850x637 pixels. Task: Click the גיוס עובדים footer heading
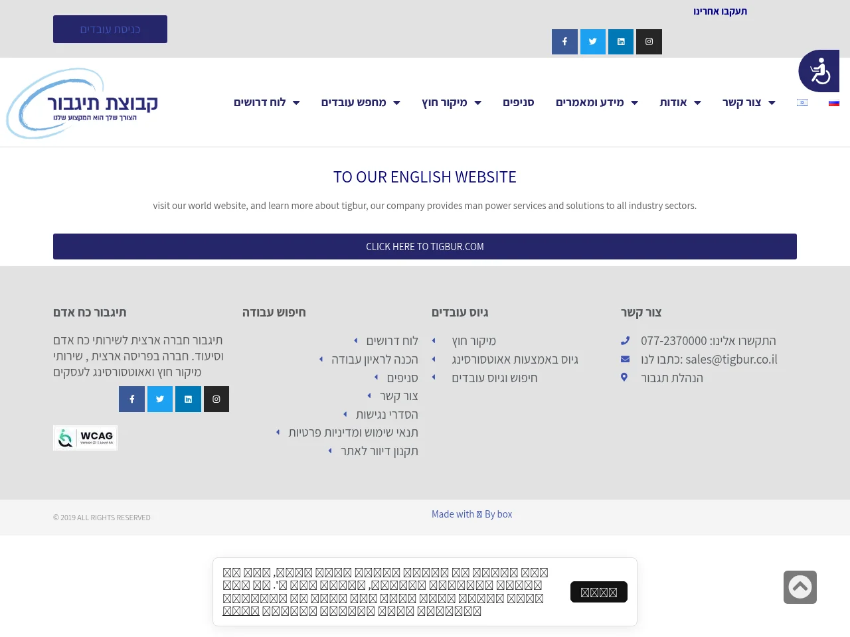460,312
